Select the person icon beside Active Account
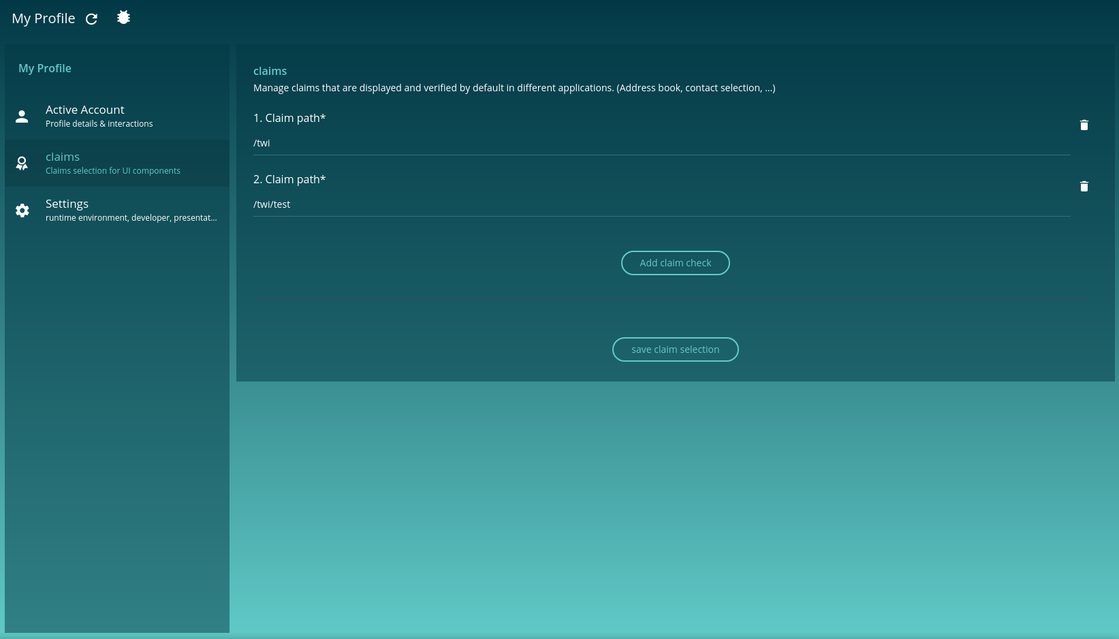Viewport: 1119px width, 639px height. coord(22,116)
